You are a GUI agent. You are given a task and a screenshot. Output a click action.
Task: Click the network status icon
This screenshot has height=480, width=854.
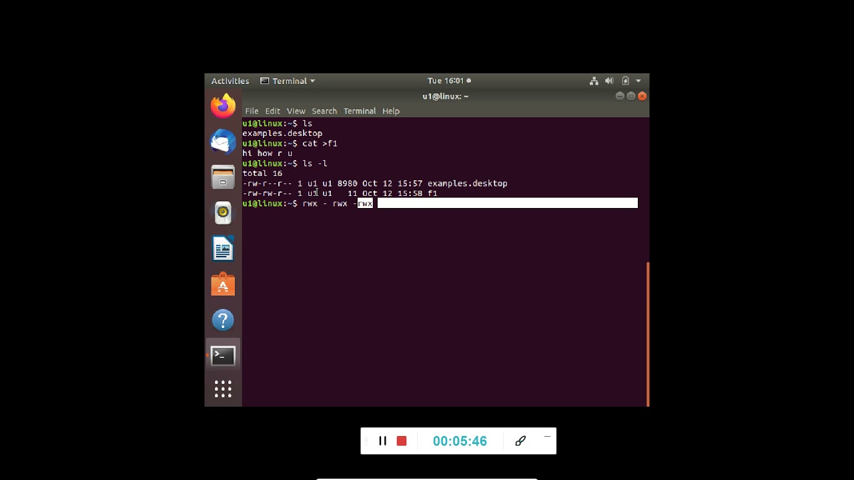pos(594,81)
